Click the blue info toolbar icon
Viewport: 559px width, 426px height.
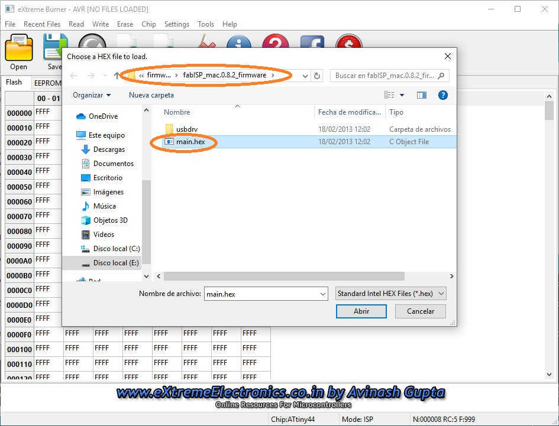click(x=239, y=42)
